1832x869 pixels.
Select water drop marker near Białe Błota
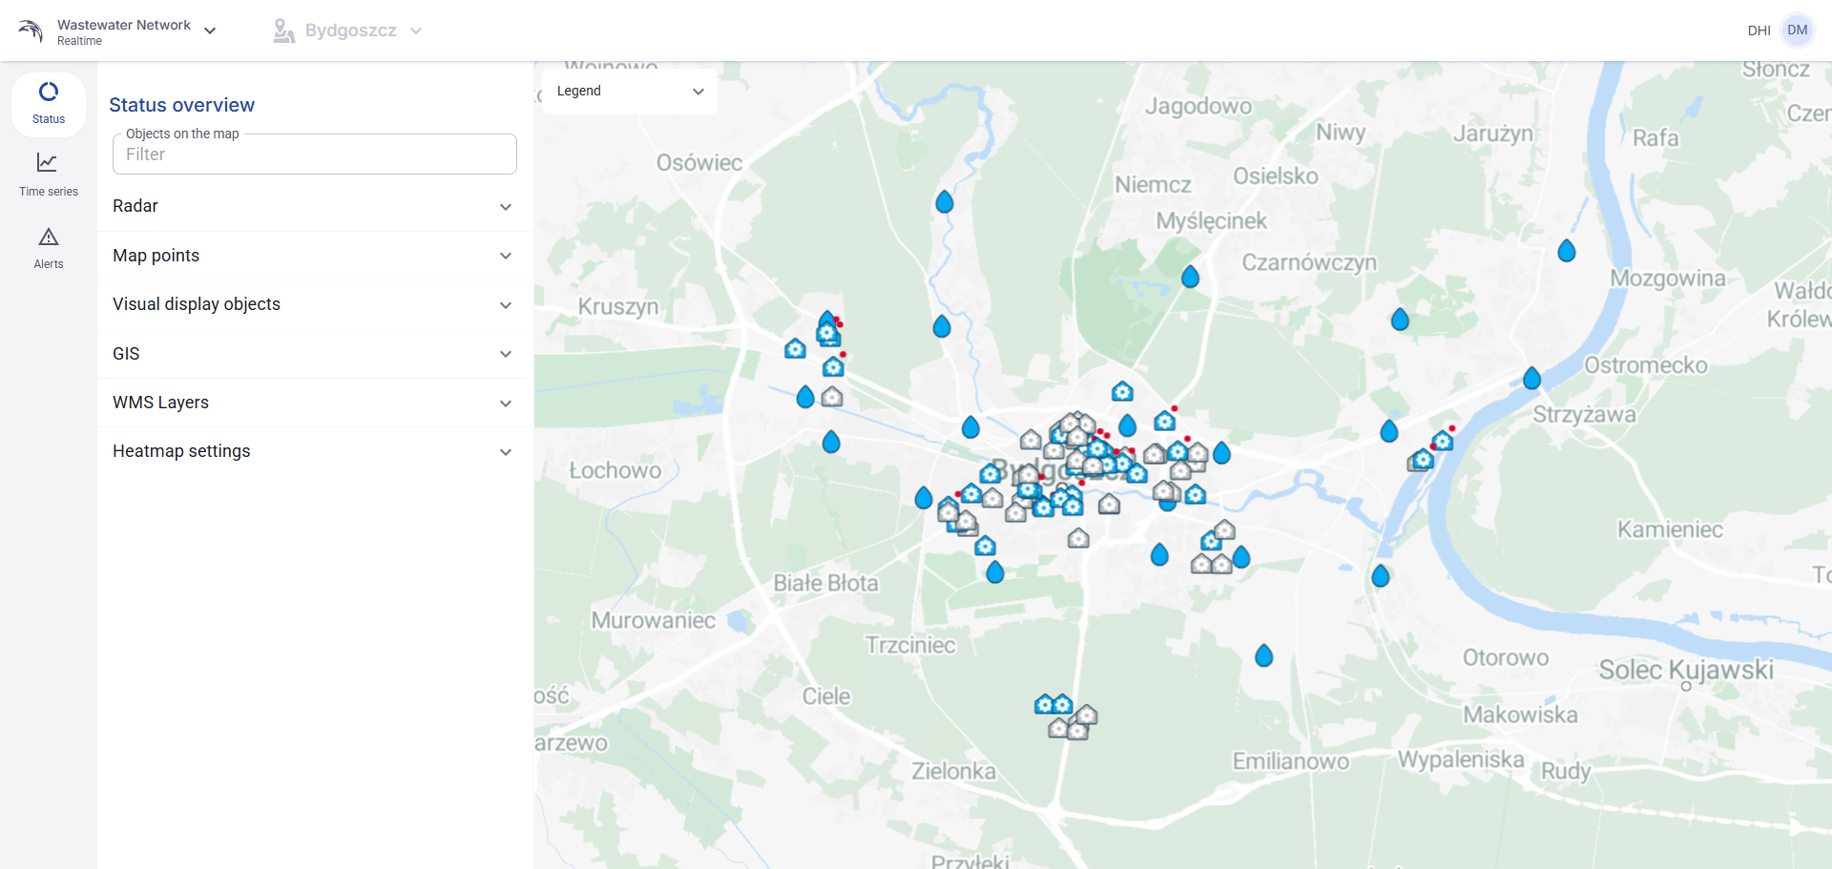(995, 571)
